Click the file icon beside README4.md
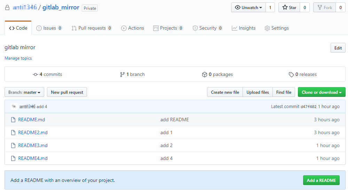 (13, 158)
